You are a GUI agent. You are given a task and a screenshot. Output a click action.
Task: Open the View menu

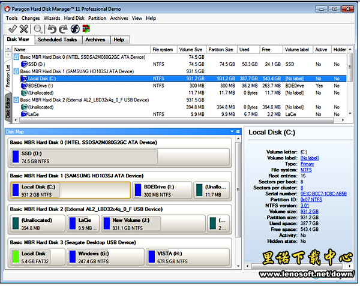137,19
